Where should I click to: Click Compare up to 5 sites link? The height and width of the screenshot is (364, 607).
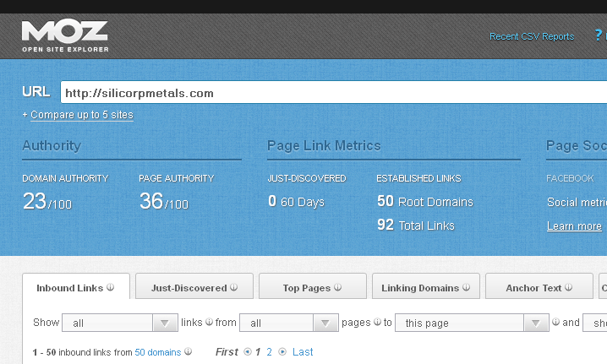(x=82, y=115)
